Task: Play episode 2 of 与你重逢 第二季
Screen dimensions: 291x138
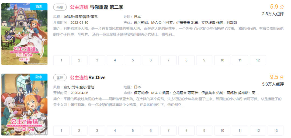Action: coord(79,60)
